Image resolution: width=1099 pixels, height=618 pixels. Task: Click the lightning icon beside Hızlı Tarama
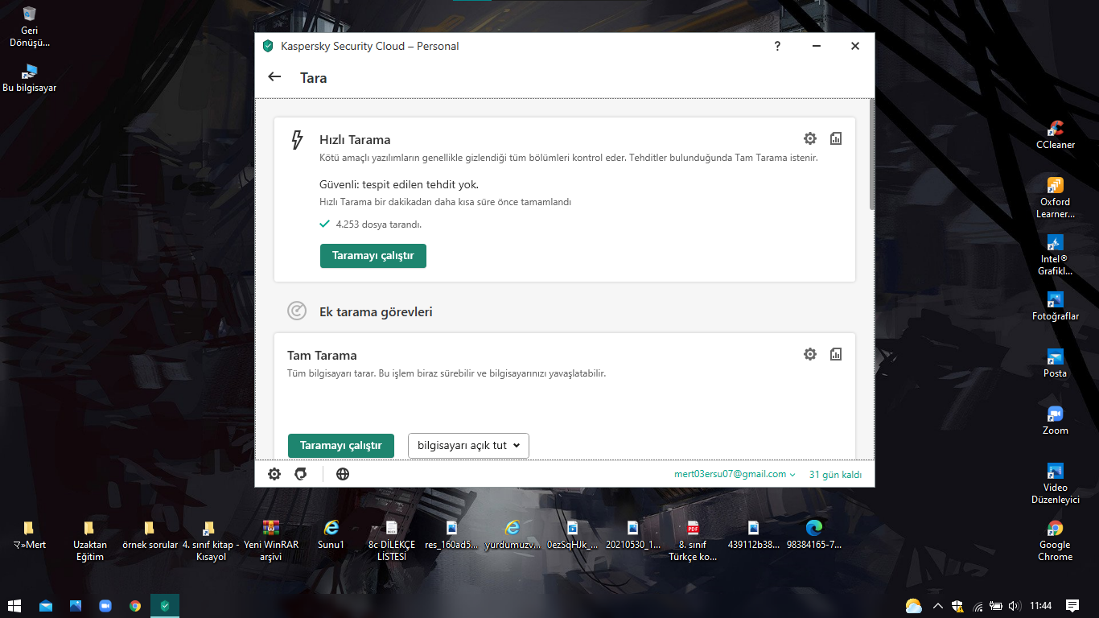point(297,140)
